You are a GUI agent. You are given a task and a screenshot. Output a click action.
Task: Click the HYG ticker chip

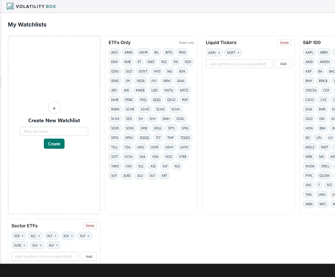click(x=157, y=71)
